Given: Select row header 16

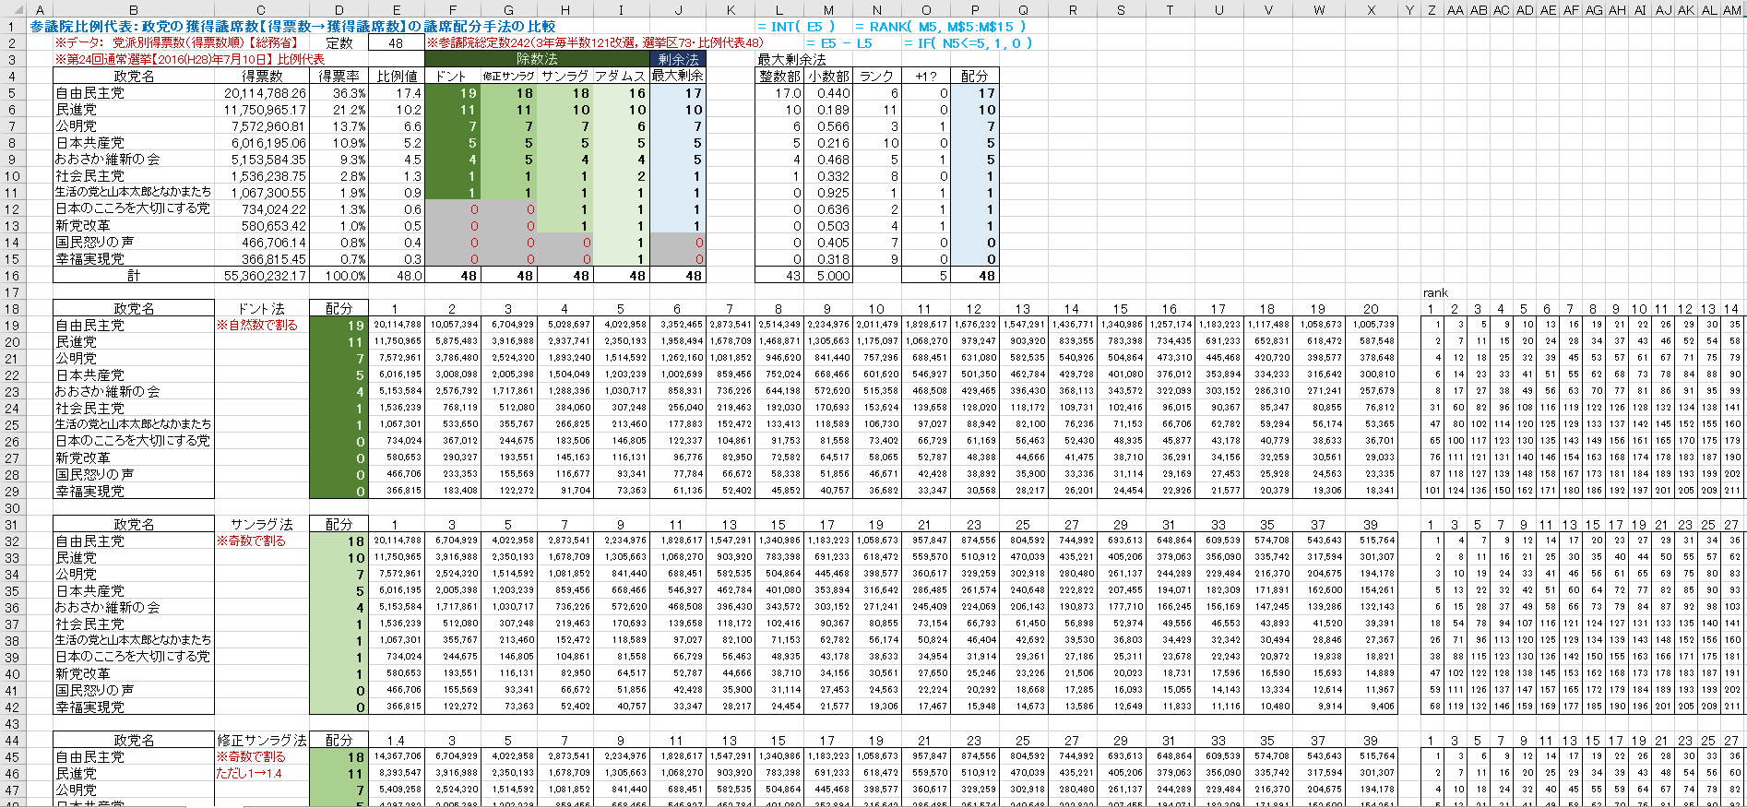Looking at the screenshot, I should coord(12,276).
